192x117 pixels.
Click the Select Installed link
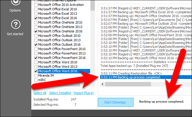tap(60, 93)
